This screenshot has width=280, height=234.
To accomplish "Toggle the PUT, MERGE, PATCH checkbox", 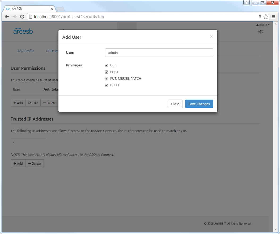I will 107,79.
